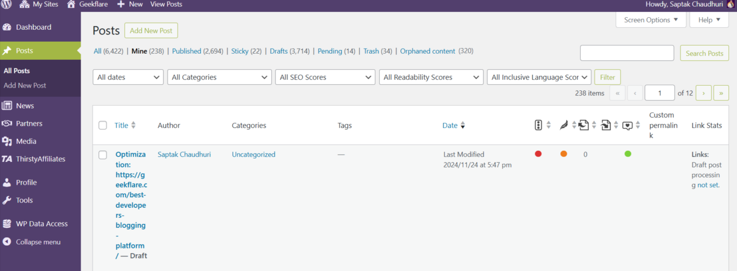Open WP Data Access menu item
Screen dimensions: 737x271
[41, 224]
